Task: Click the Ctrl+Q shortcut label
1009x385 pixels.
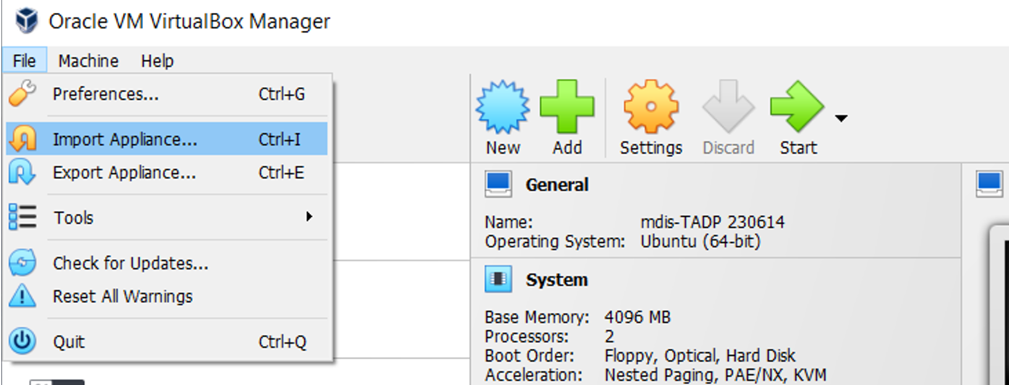Action: pos(282,342)
